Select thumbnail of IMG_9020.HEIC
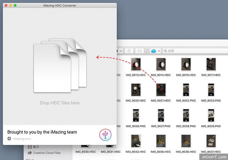 [136, 90]
